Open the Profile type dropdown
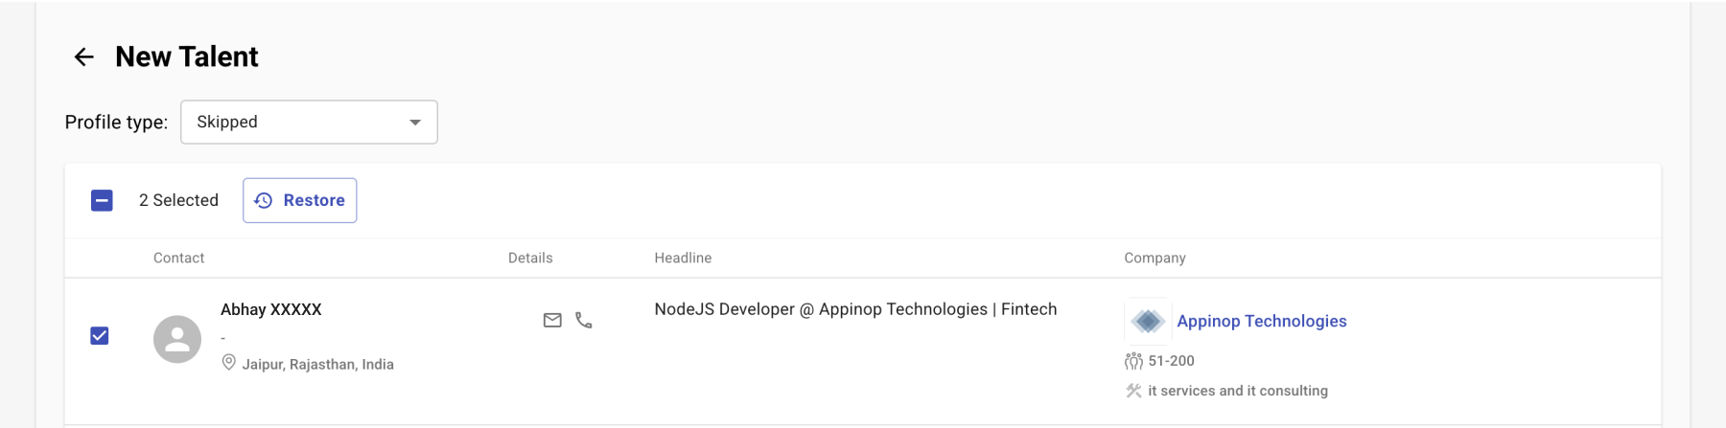The height and width of the screenshot is (428, 1726). pos(309,123)
